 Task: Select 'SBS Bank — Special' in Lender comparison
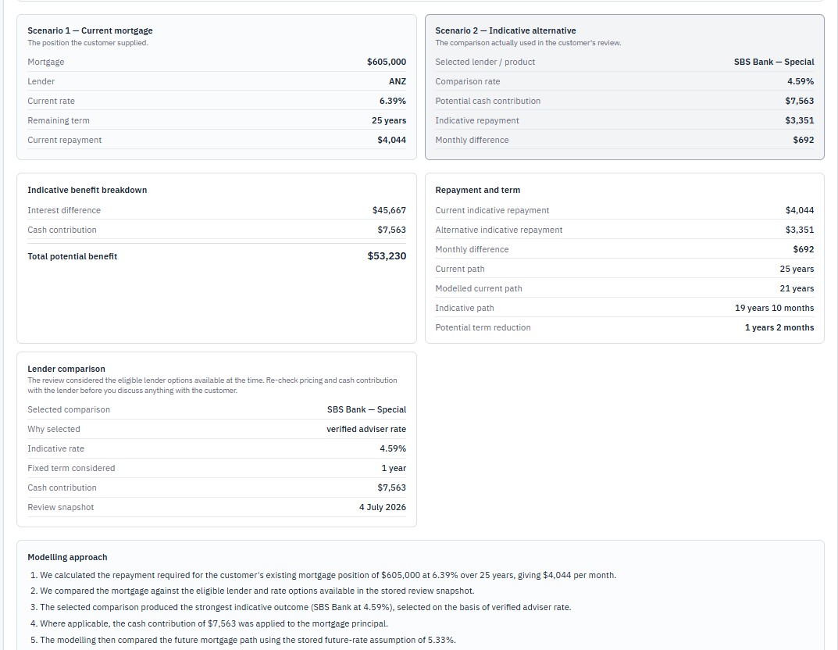(366, 409)
